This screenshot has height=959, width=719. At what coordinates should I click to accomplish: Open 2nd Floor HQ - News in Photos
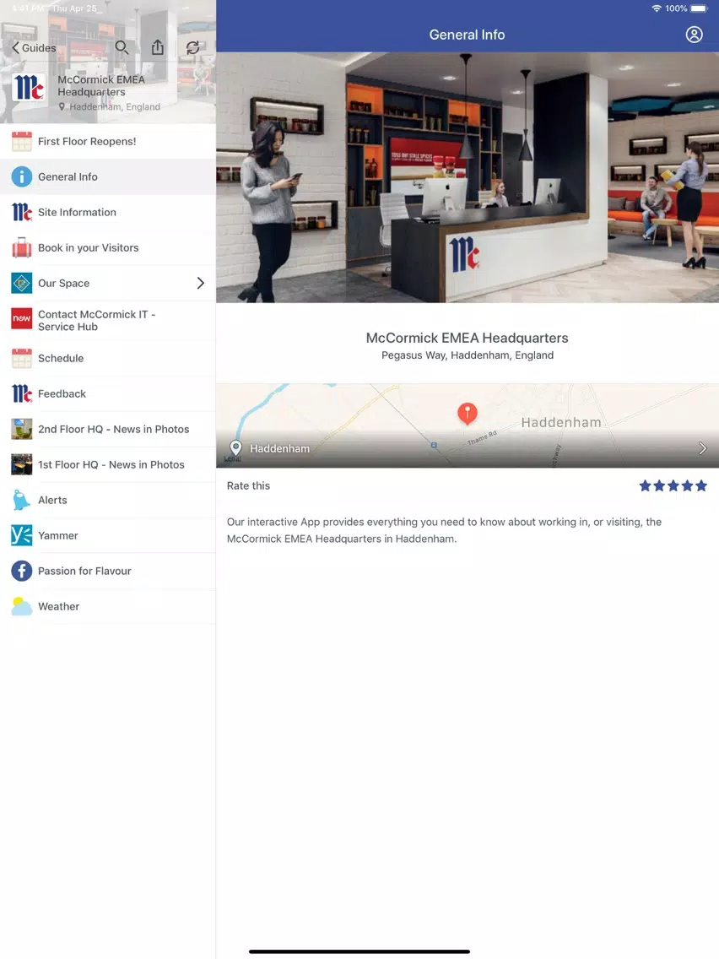108,430
